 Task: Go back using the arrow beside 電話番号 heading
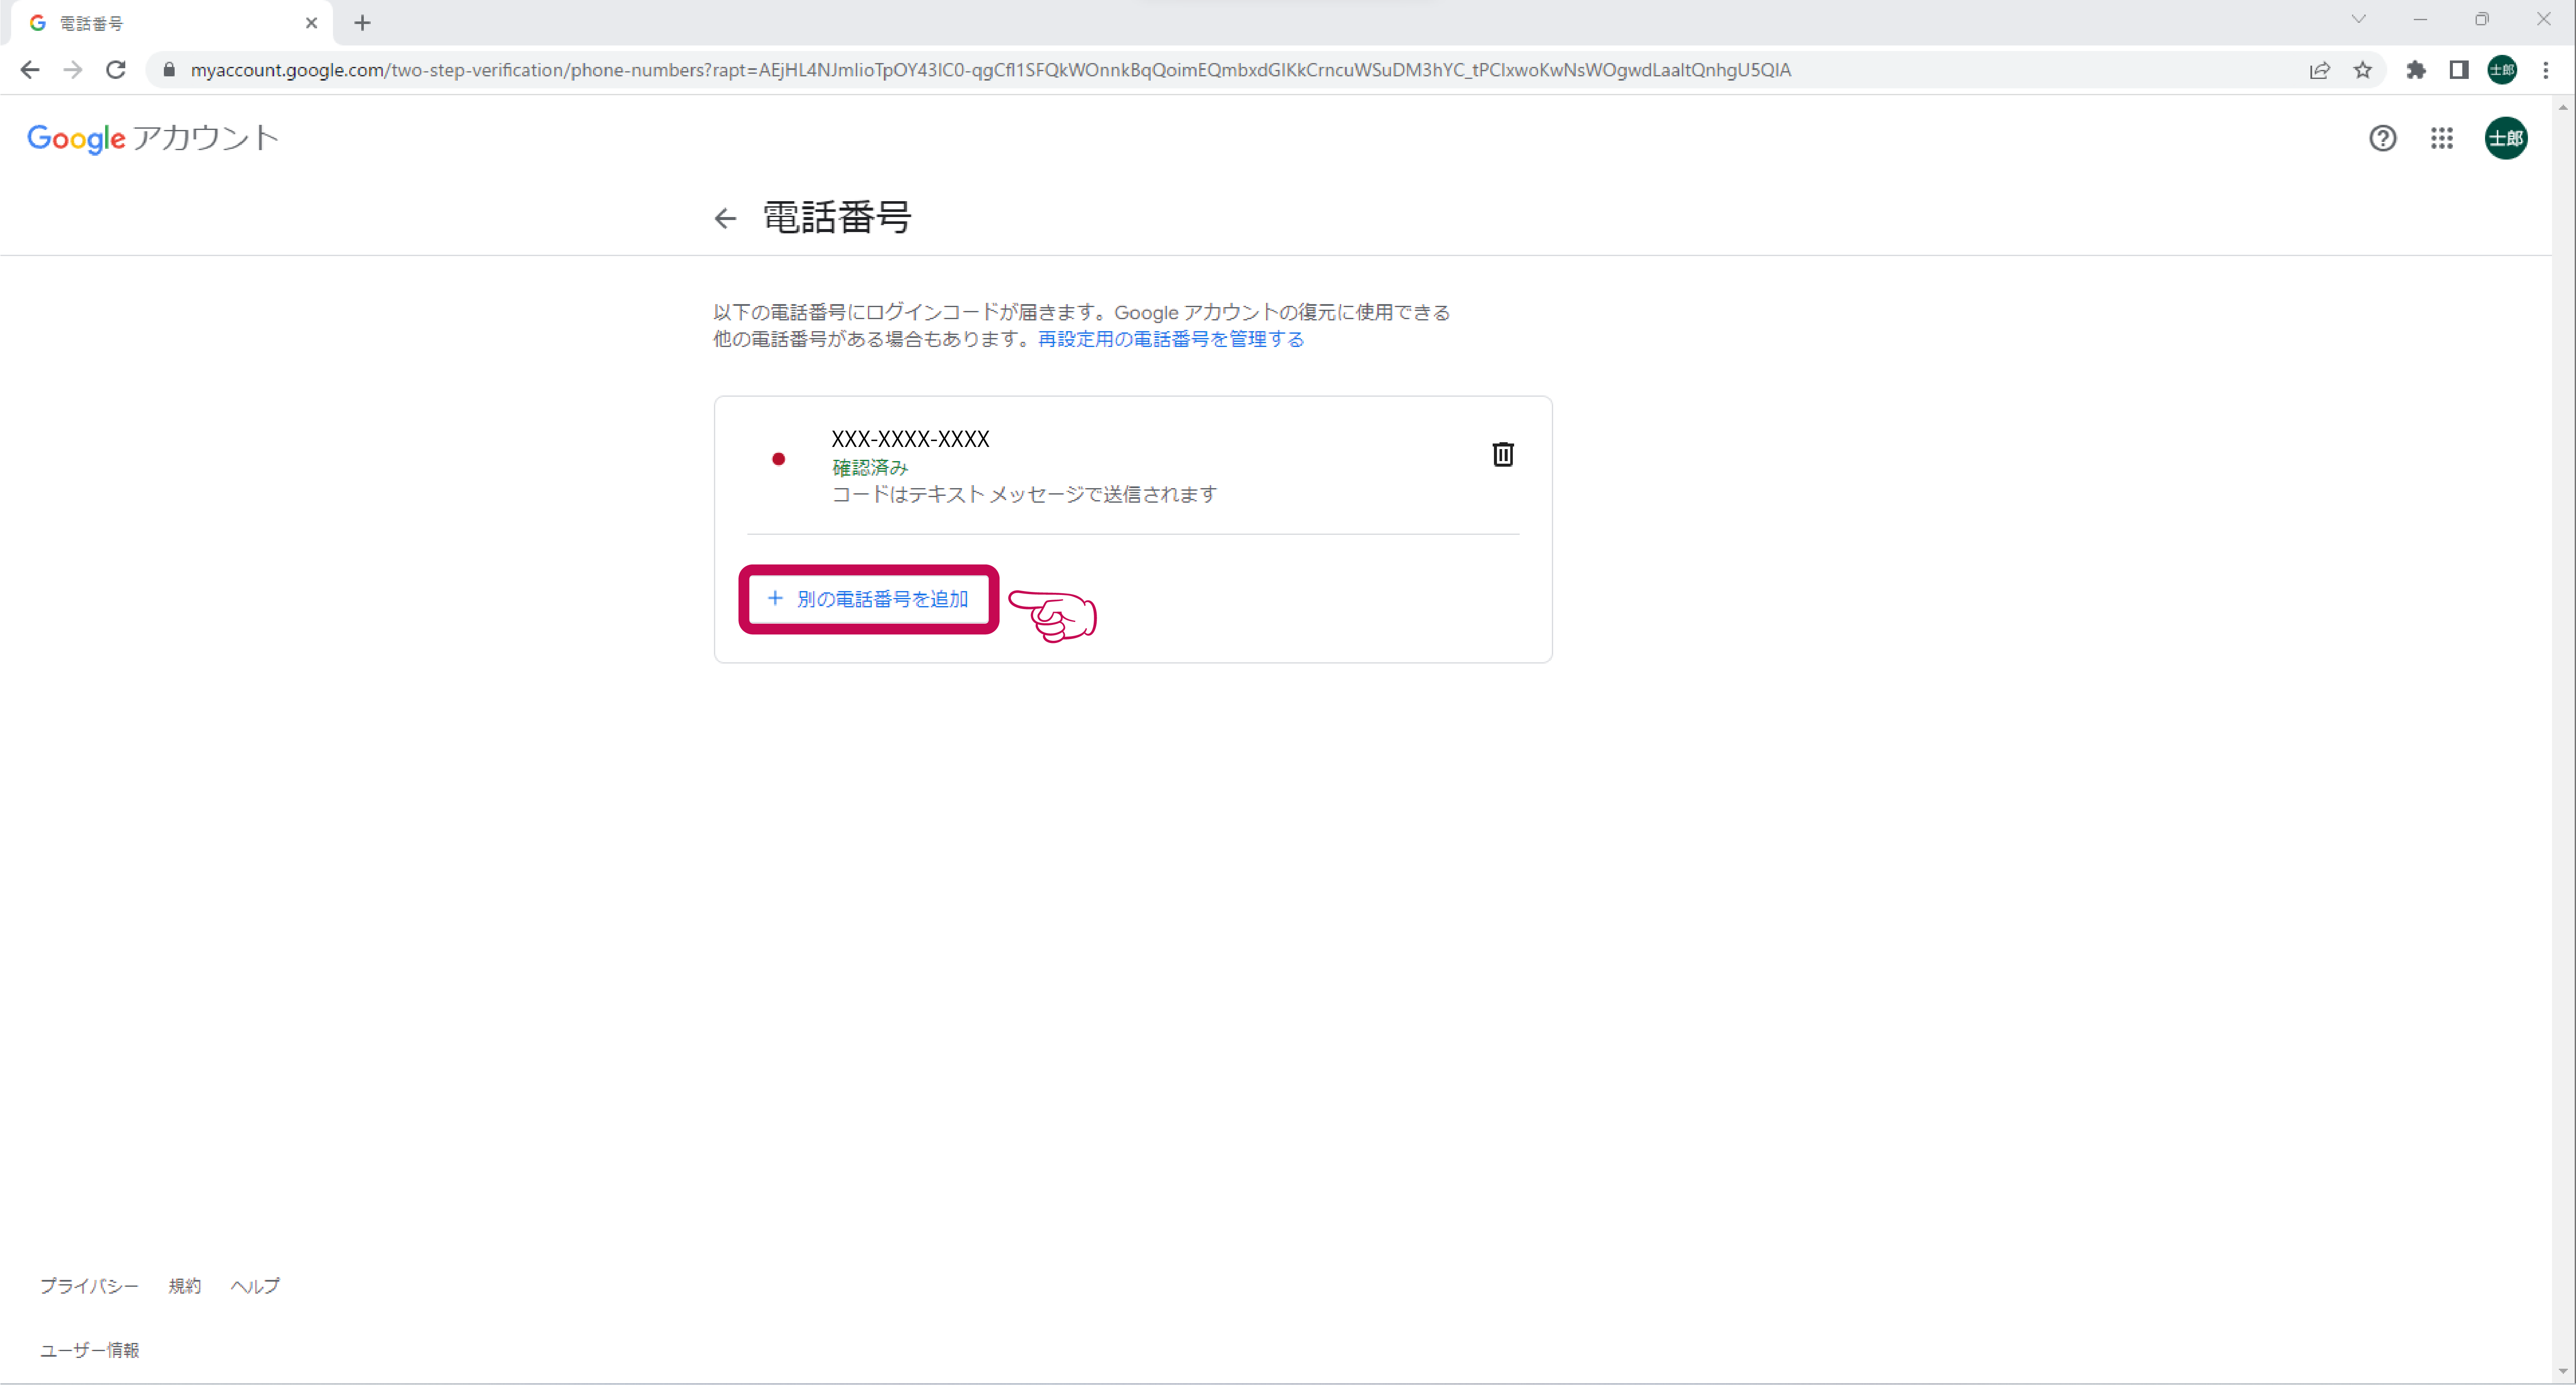(725, 218)
